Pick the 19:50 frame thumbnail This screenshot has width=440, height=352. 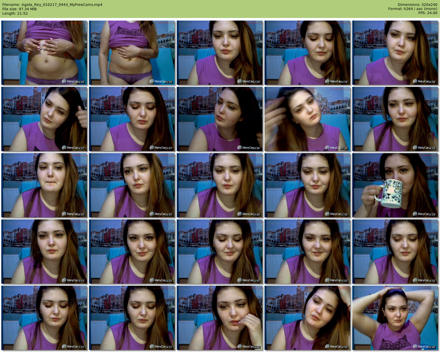pyautogui.click(x=307, y=318)
